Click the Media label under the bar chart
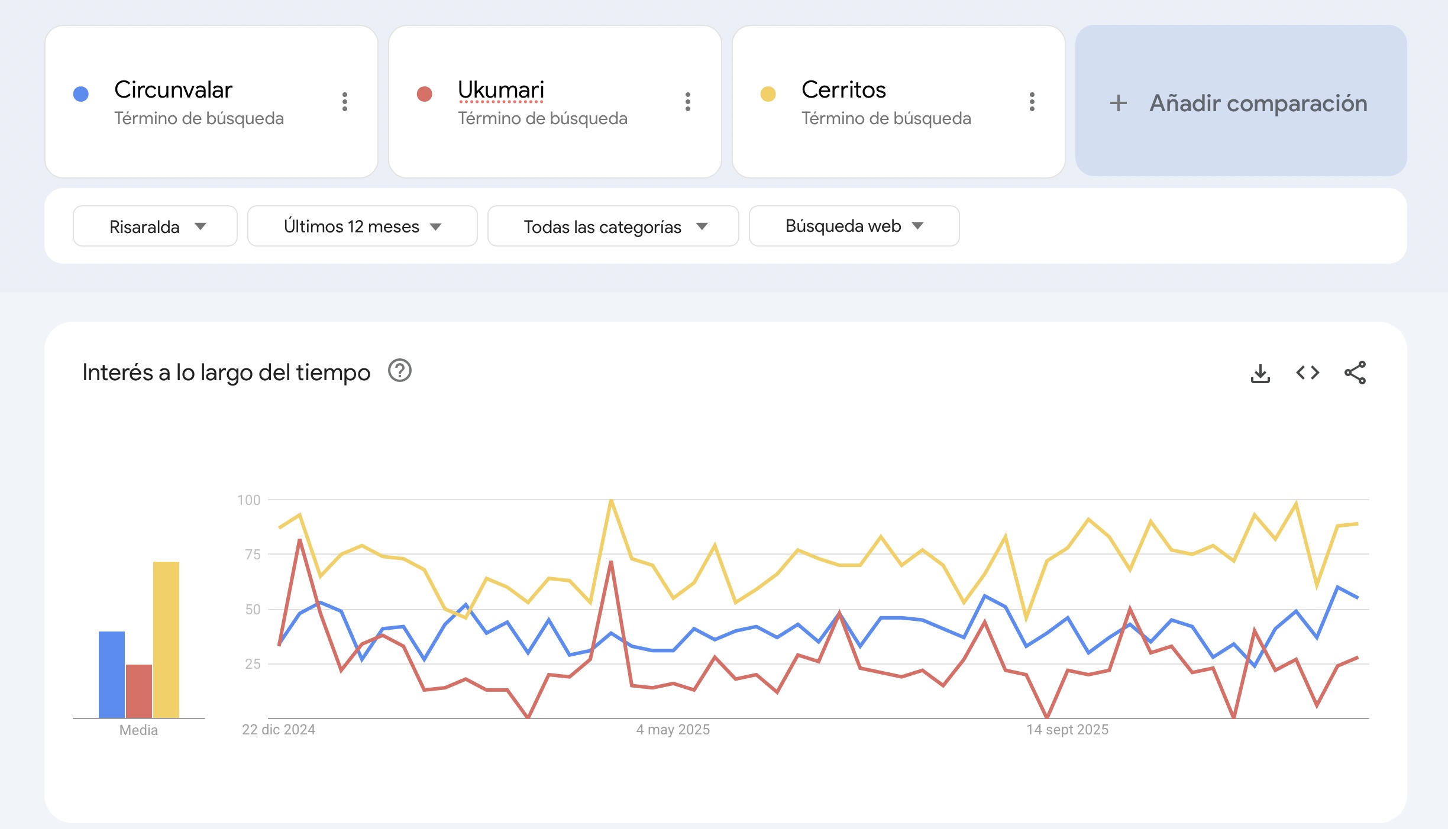This screenshot has width=1448, height=829. 138,730
